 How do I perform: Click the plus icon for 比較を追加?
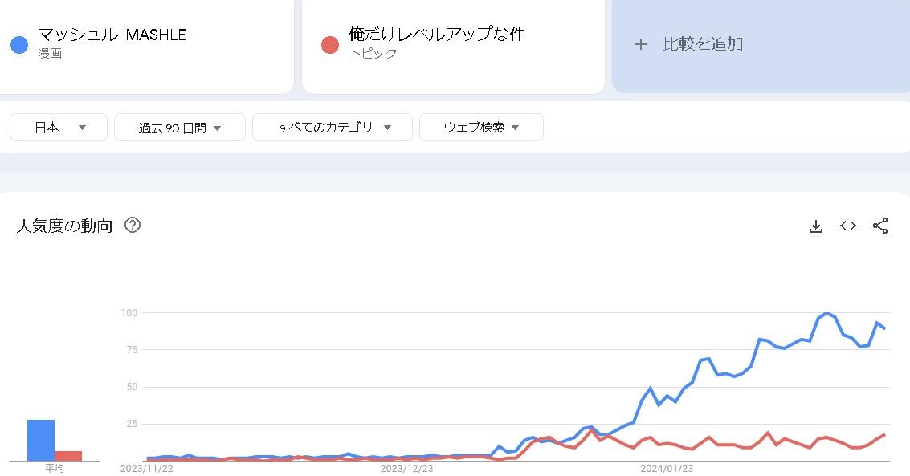point(641,44)
